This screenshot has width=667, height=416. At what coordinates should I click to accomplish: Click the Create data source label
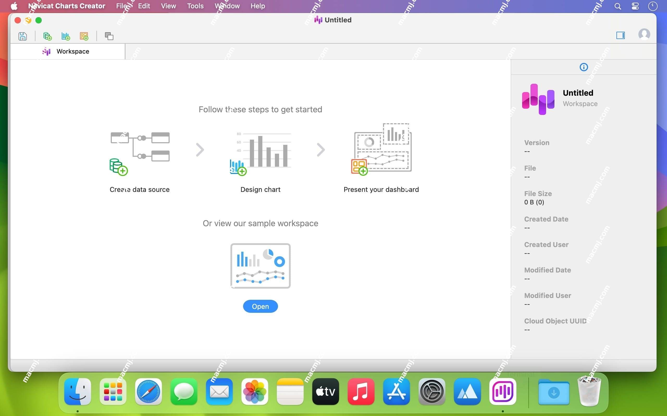pos(139,189)
